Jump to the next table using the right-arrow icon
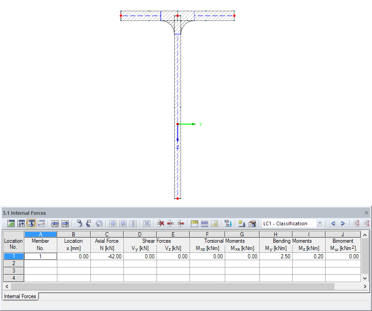Image resolution: width=372 pixels, height=311 pixels. click(x=65, y=224)
